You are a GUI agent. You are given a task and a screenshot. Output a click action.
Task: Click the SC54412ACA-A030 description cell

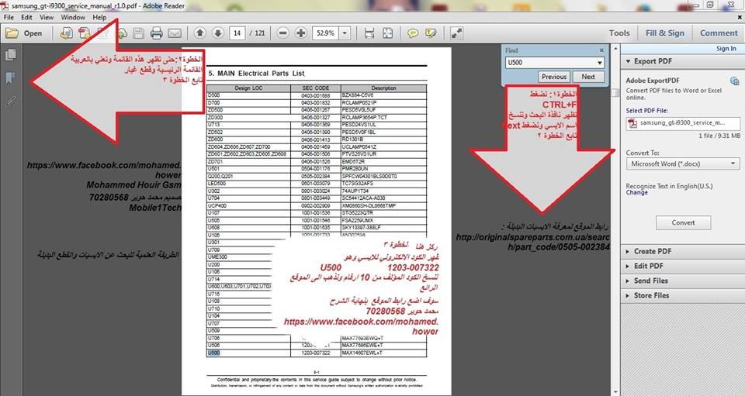(383, 198)
